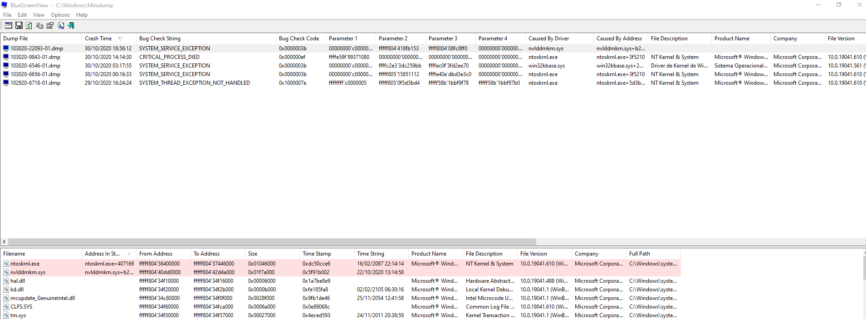
Task: Click bug check code 0x000000ef
Action: click(x=292, y=57)
